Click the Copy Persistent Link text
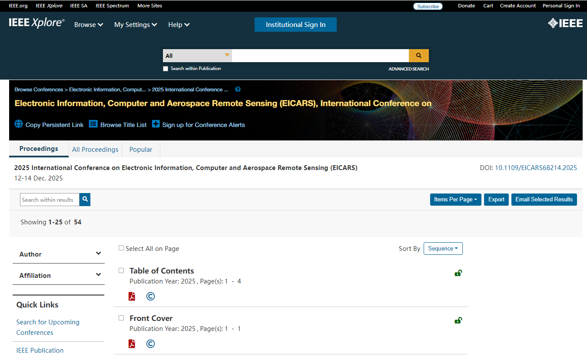Viewport: 587px width, 357px height. tap(54, 125)
